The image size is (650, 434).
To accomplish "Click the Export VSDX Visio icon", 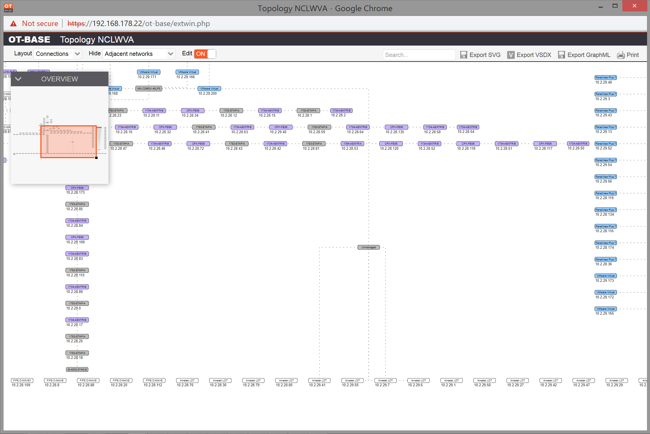I will [511, 55].
